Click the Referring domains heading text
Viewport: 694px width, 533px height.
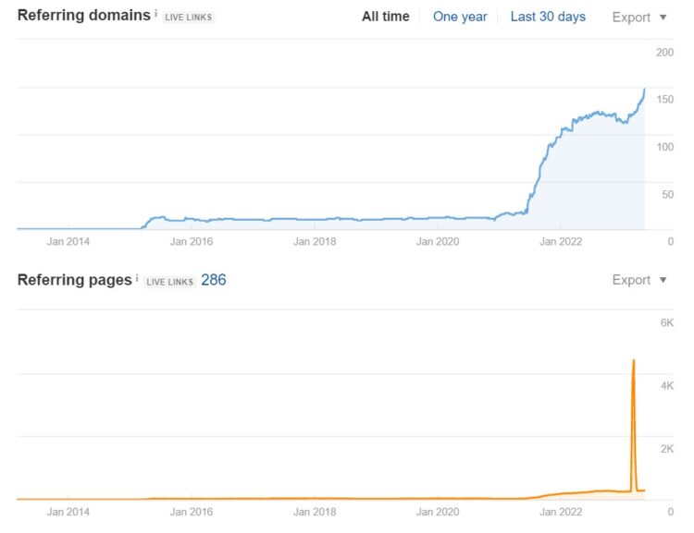pos(84,16)
